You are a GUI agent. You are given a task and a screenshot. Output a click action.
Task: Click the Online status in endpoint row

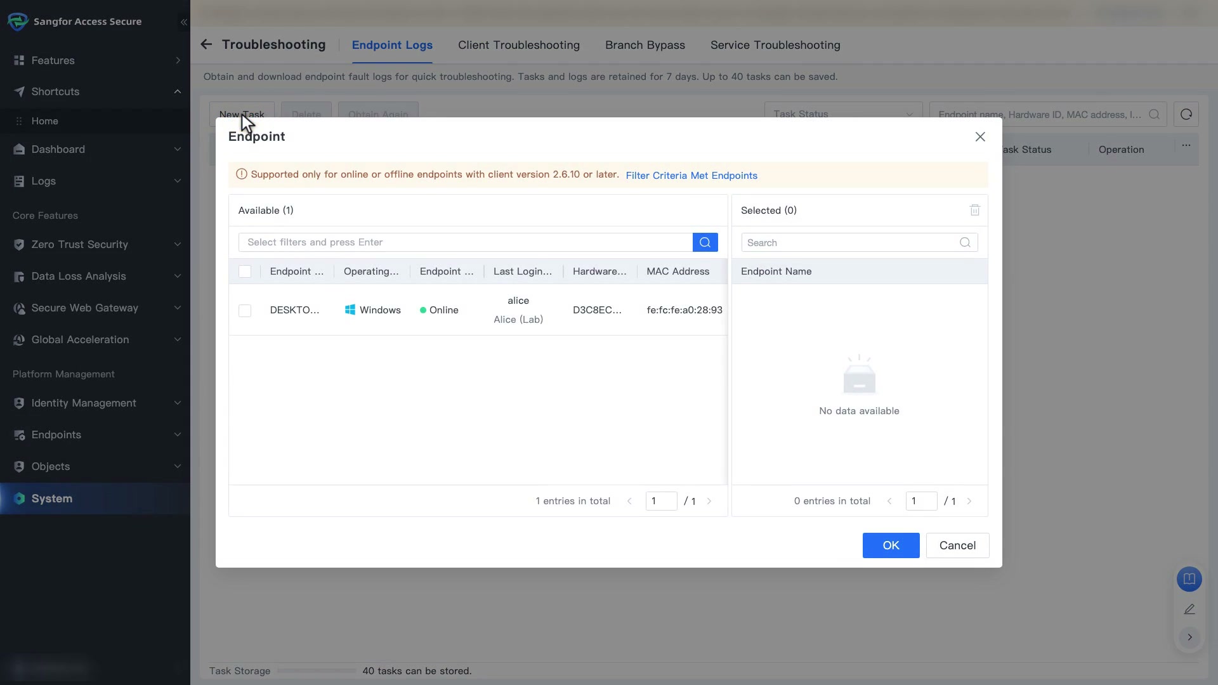(x=439, y=310)
